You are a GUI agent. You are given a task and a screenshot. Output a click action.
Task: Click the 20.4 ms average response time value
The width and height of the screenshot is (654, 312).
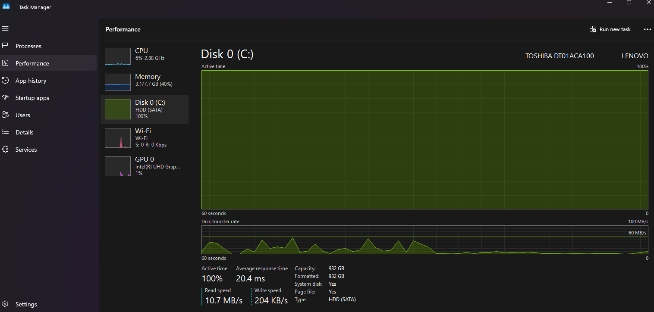tap(251, 278)
